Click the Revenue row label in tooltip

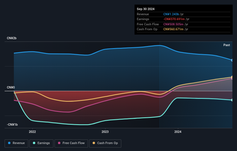pos(143,14)
